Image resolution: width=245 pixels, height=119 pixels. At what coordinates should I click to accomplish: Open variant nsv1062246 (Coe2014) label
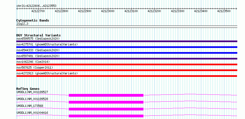pos(33,62)
